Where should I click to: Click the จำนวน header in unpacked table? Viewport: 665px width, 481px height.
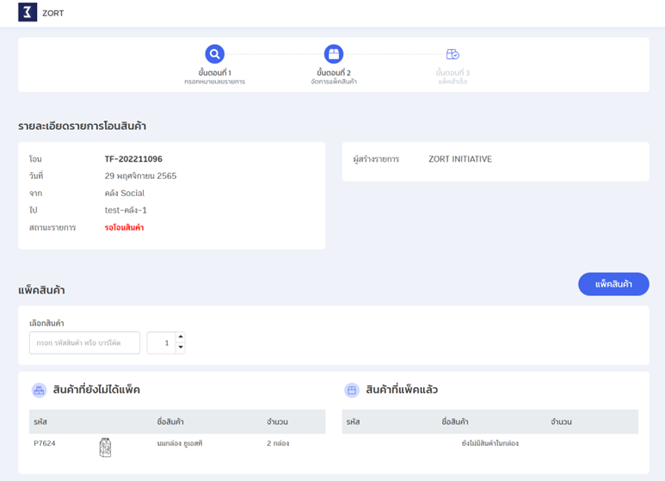[x=277, y=422]
